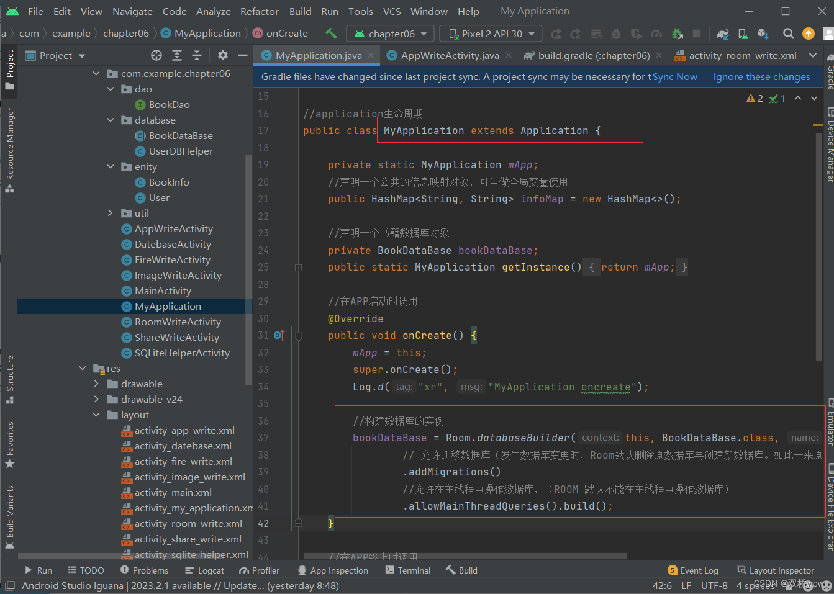
Task: Select the Profiler gauge icon in toolbar
Action: 656,33
